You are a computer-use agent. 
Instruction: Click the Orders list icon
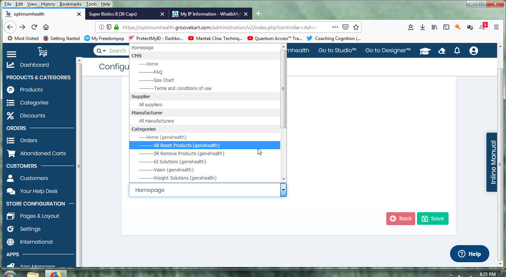click(x=10, y=140)
